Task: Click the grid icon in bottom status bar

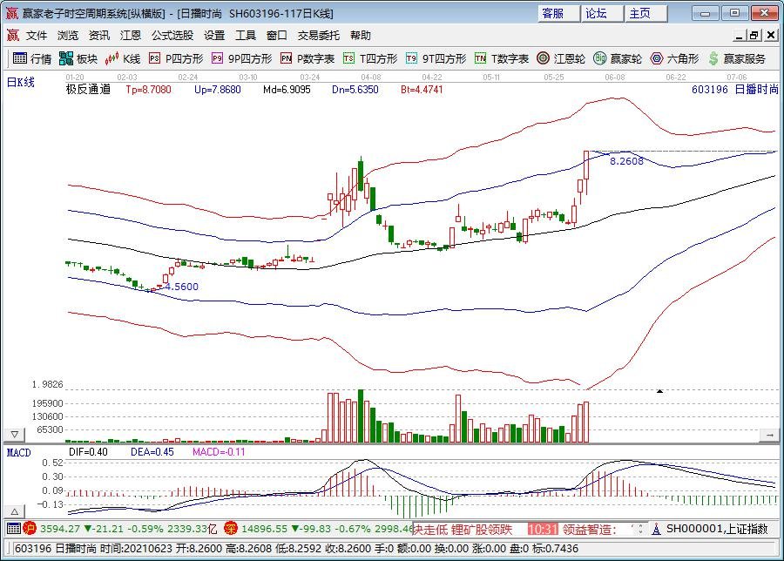Action: [14, 528]
